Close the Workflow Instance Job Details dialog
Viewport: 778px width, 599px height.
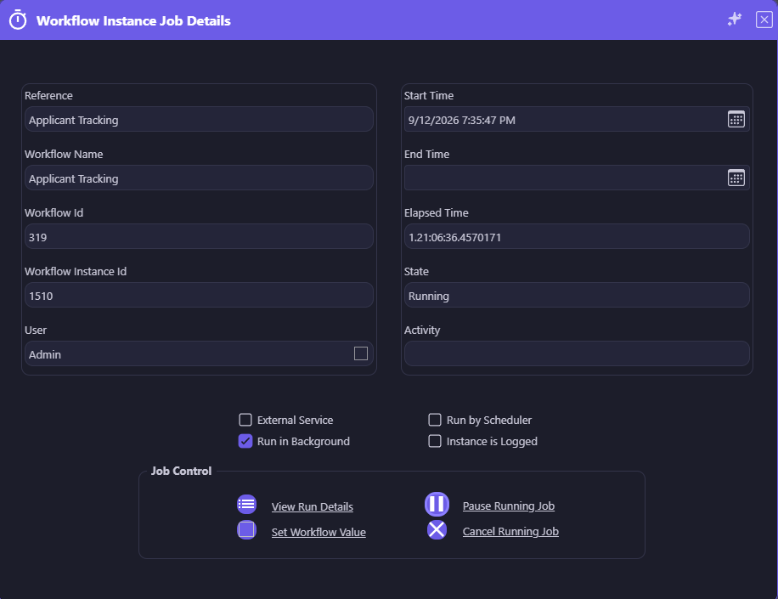764,20
